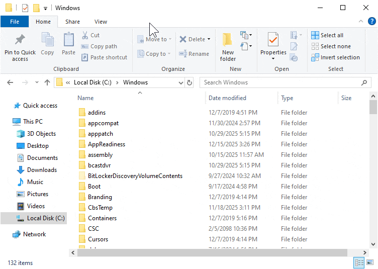Click Select all in ribbon
Image resolution: width=378 pixels, height=269 pixels.
point(327,35)
